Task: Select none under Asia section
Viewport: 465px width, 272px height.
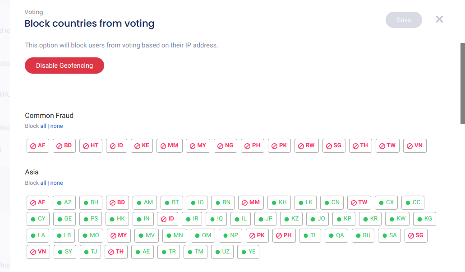Action: tap(56, 183)
